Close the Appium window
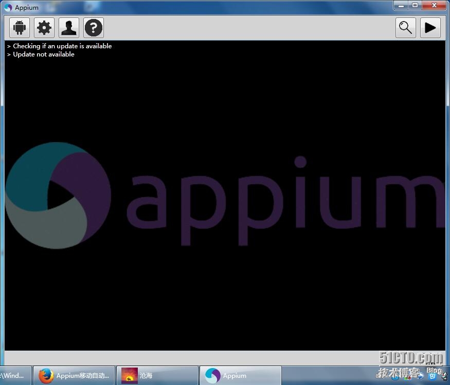 (x=434, y=6)
